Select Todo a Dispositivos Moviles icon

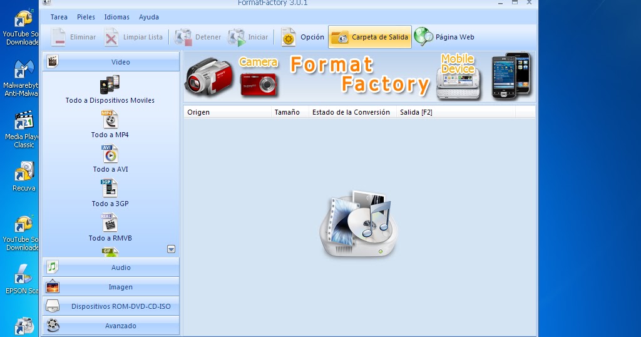coord(110,84)
